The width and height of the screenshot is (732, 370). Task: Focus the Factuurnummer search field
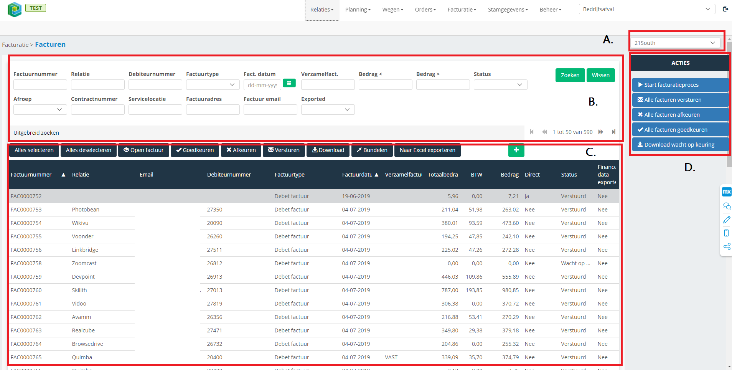click(40, 84)
